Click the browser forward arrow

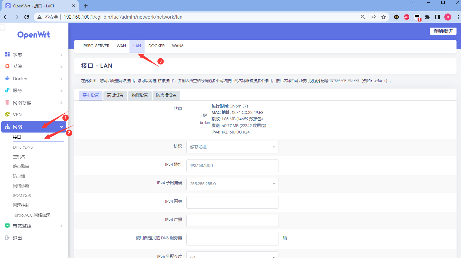16,17
